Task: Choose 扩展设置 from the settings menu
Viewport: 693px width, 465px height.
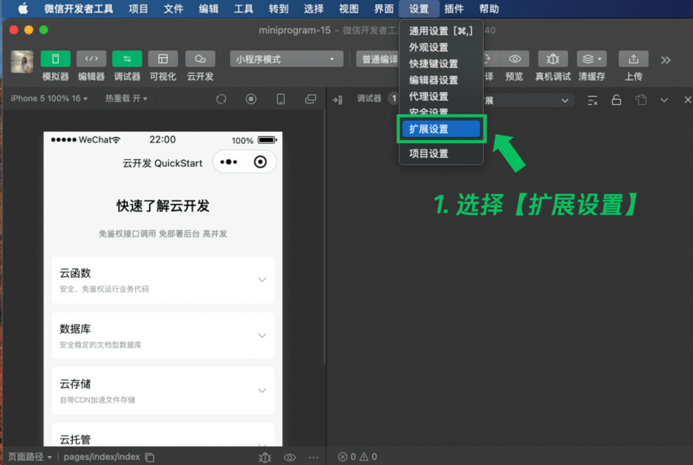Action: coord(441,129)
